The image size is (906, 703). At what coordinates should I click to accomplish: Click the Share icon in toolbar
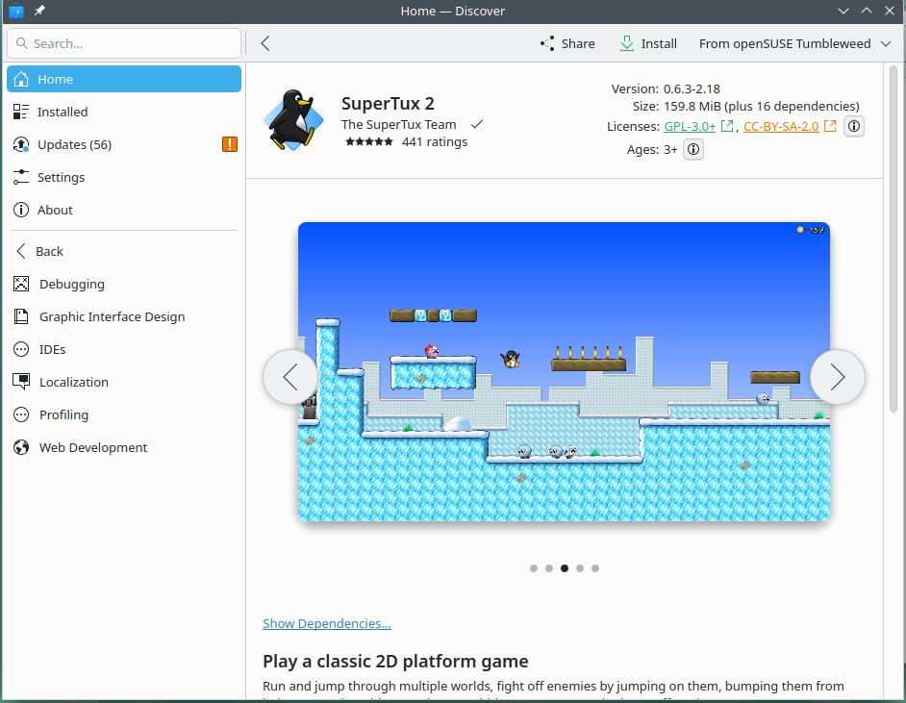tap(547, 43)
